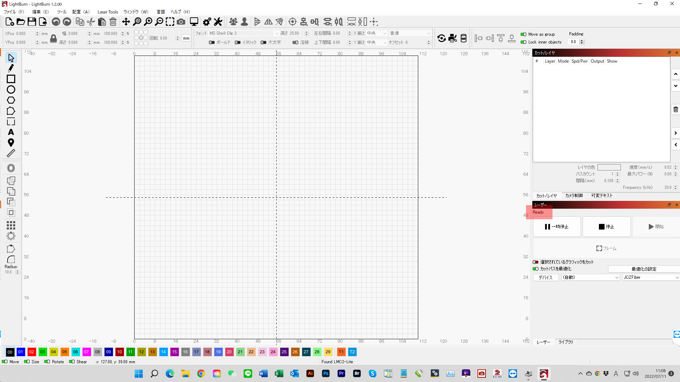Open the Preview monitor icon
Screen dimensions: 680x382
coord(194,22)
